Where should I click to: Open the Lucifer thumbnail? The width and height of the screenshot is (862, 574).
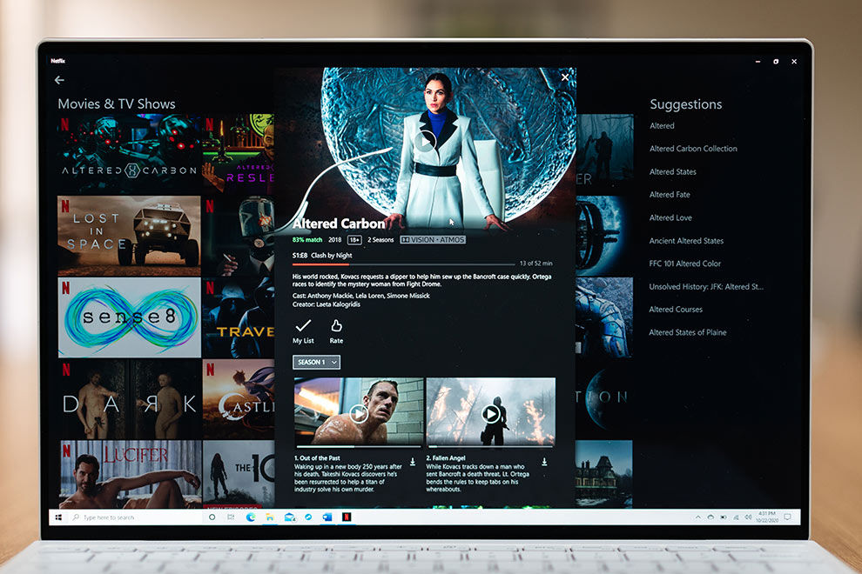129,474
